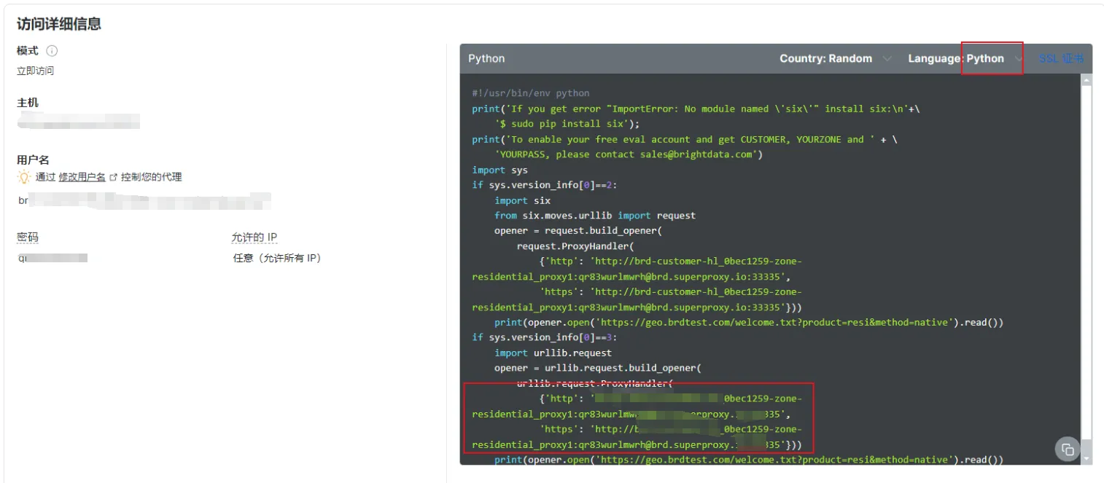The image size is (1104, 483).
Task: Click the external-link icon after 修改用户名
Action: tap(113, 177)
